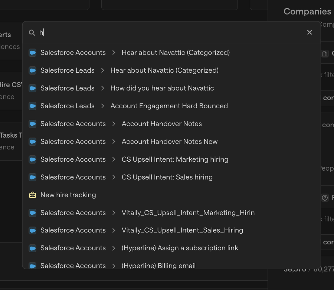The height and width of the screenshot is (290, 334).
Task: Click chevron on Marketing hiring row
Action: (114, 159)
